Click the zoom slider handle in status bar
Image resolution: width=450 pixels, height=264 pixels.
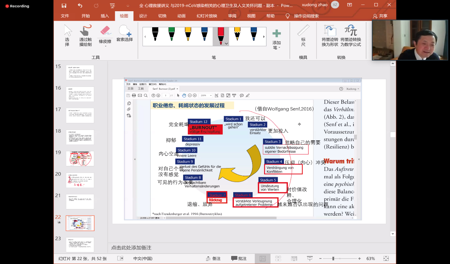(333, 258)
